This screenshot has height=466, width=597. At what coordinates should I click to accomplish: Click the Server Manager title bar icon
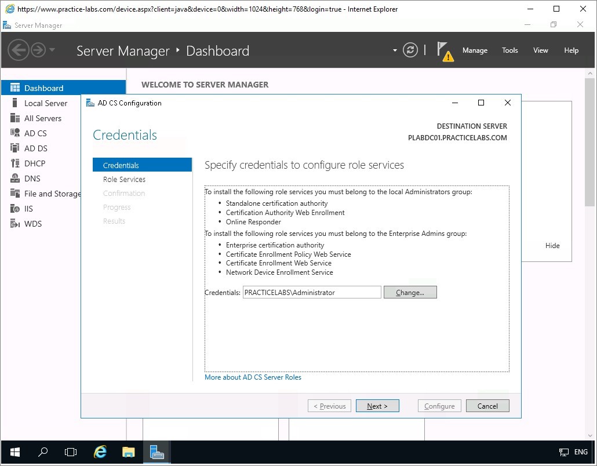7,25
